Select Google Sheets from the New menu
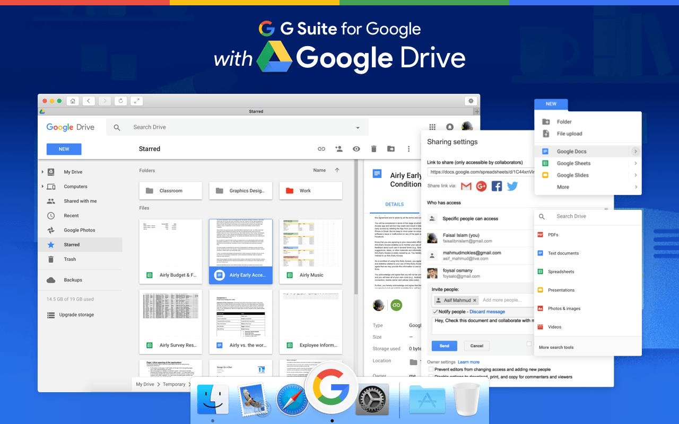This screenshot has height=424, width=679. coord(573,163)
